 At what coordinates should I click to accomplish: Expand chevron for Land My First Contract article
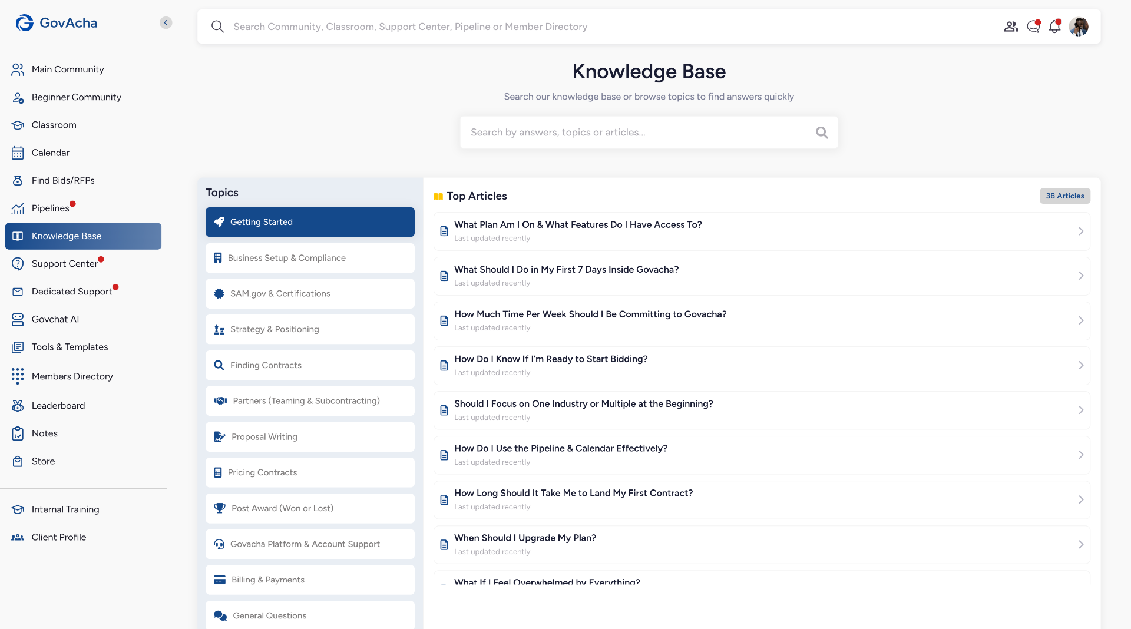point(1081,500)
